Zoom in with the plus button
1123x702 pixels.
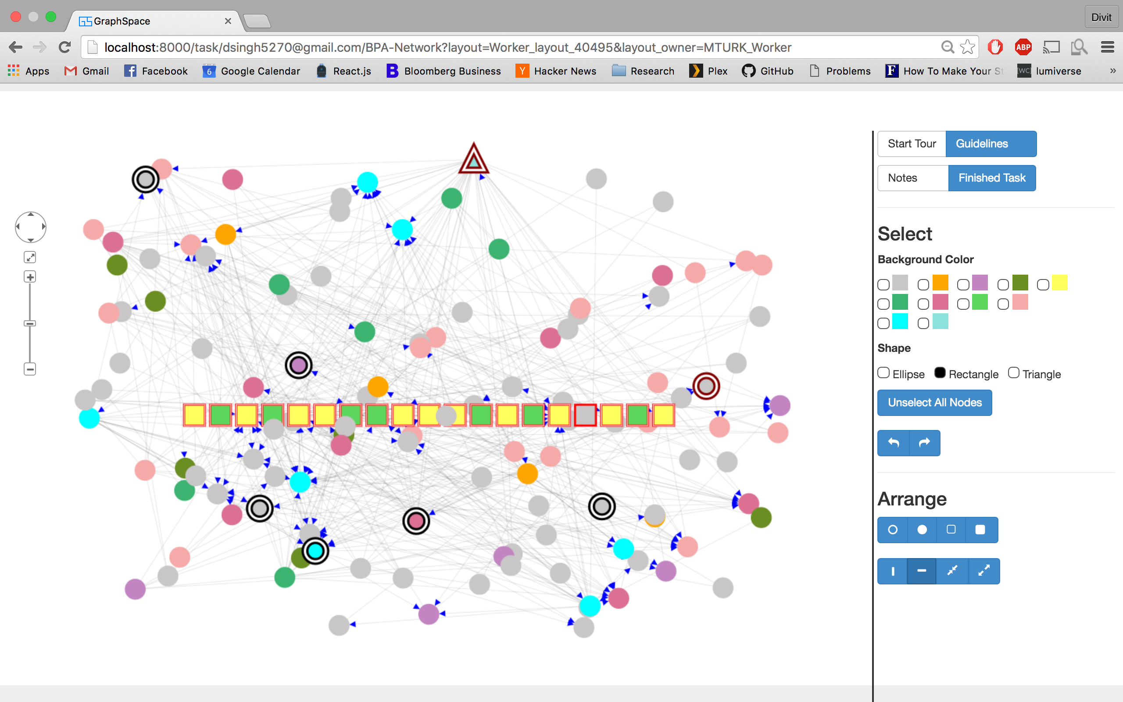click(x=30, y=277)
